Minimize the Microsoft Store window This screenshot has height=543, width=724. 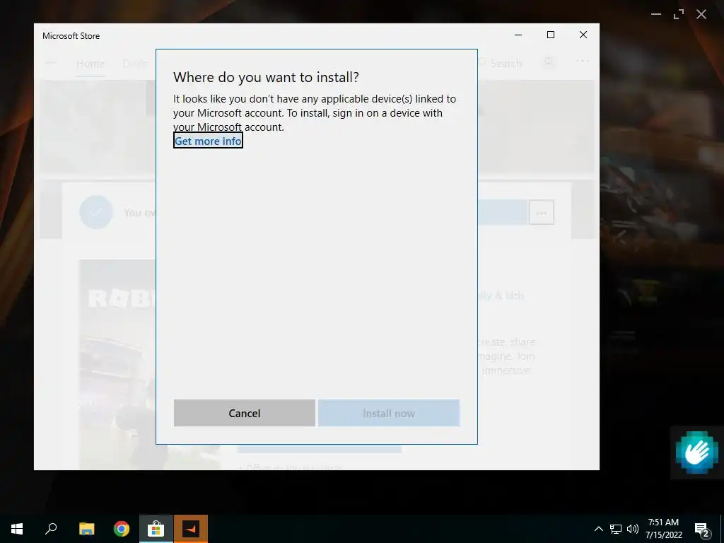click(518, 35)
